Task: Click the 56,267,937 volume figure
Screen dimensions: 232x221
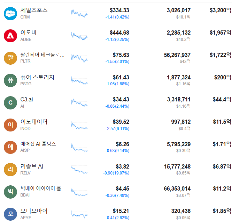Action: 177,55
